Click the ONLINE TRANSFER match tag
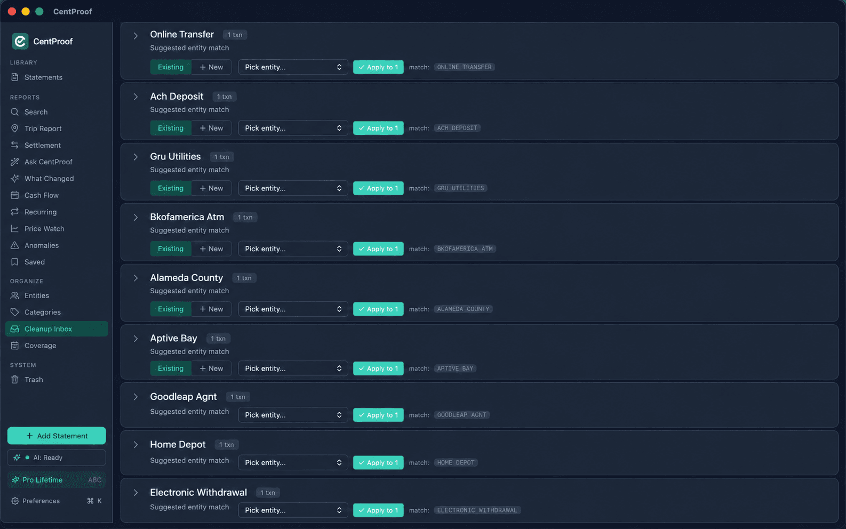This screenshot has height=529, width=846. 464,67
